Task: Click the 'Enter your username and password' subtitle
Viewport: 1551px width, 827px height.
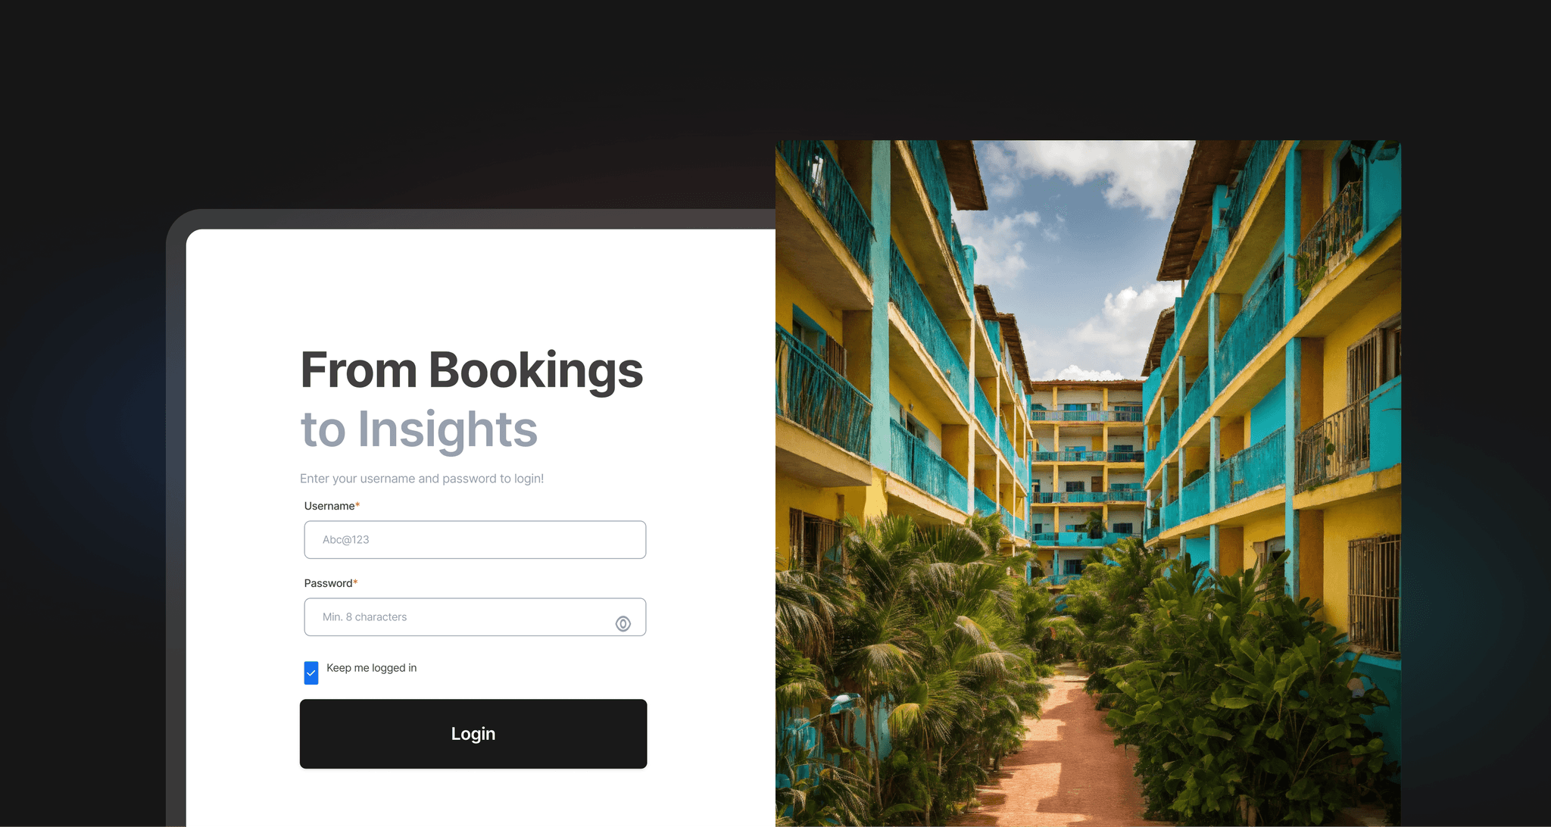Action: click(422, 479)
